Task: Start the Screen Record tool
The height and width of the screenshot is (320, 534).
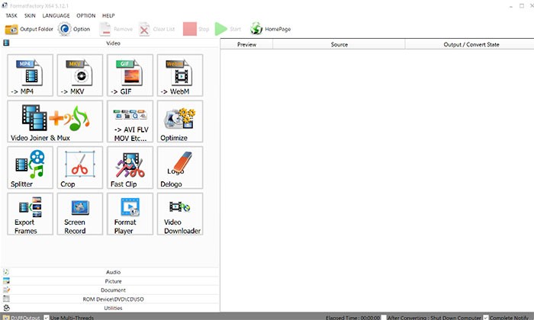Action: coord(79,214)
